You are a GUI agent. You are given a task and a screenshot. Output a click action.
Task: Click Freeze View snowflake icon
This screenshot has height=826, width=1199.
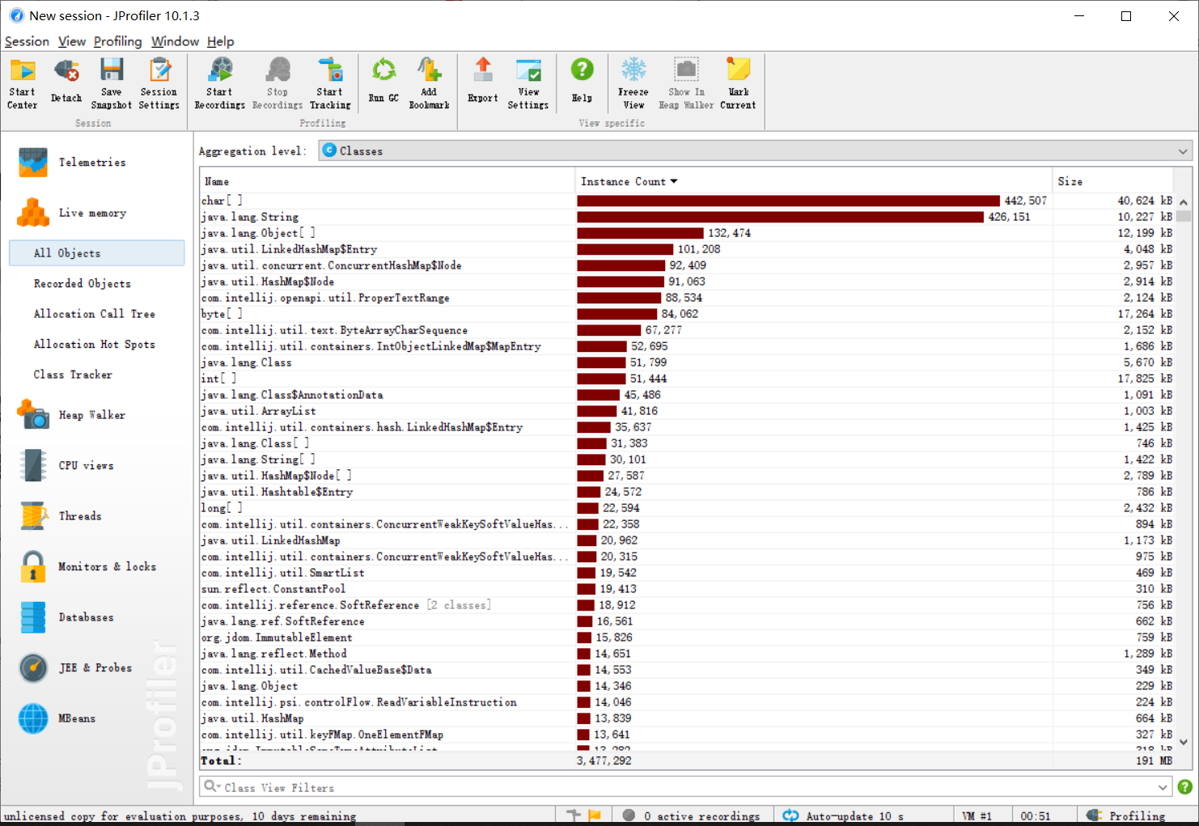click(x=633, y=83)
